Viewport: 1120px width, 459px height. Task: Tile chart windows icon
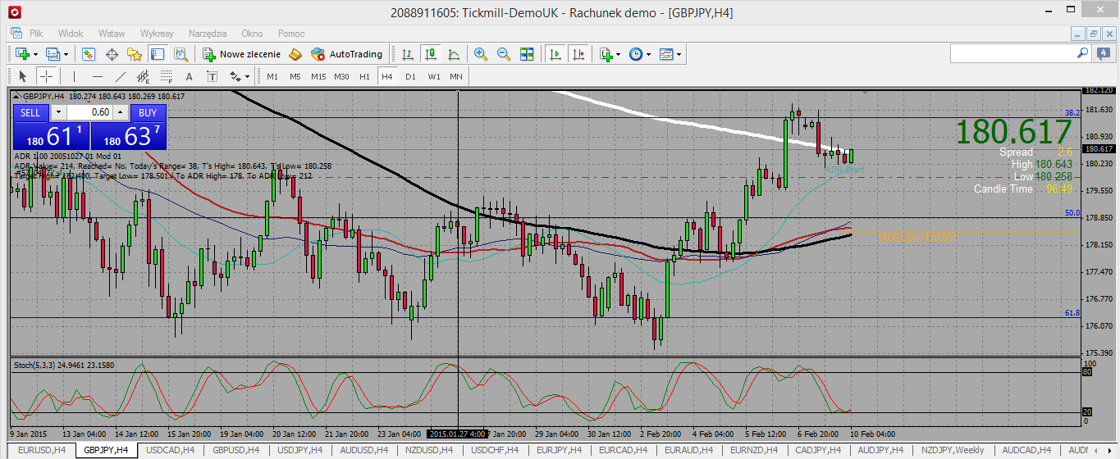(527, 54)
